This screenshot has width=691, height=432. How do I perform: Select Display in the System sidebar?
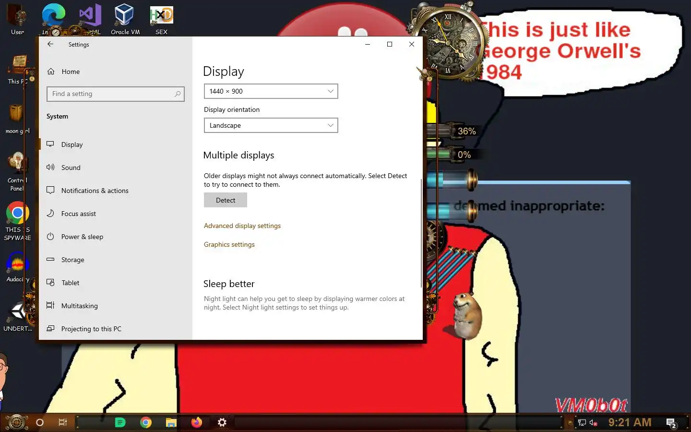coord(115,144)
